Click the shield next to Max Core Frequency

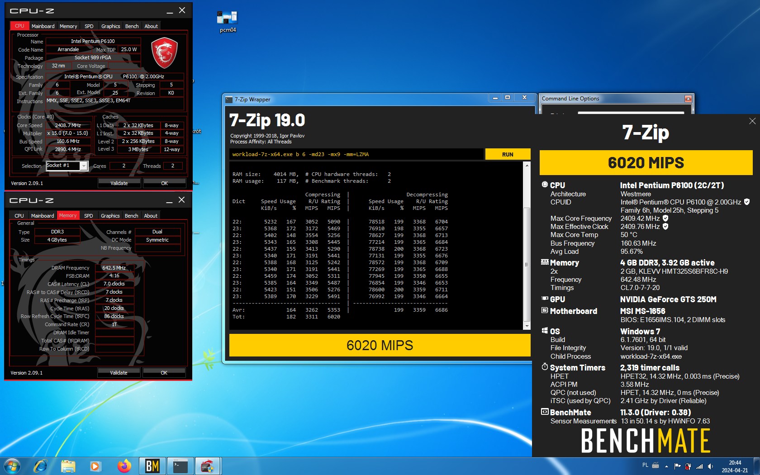[665, 218]
